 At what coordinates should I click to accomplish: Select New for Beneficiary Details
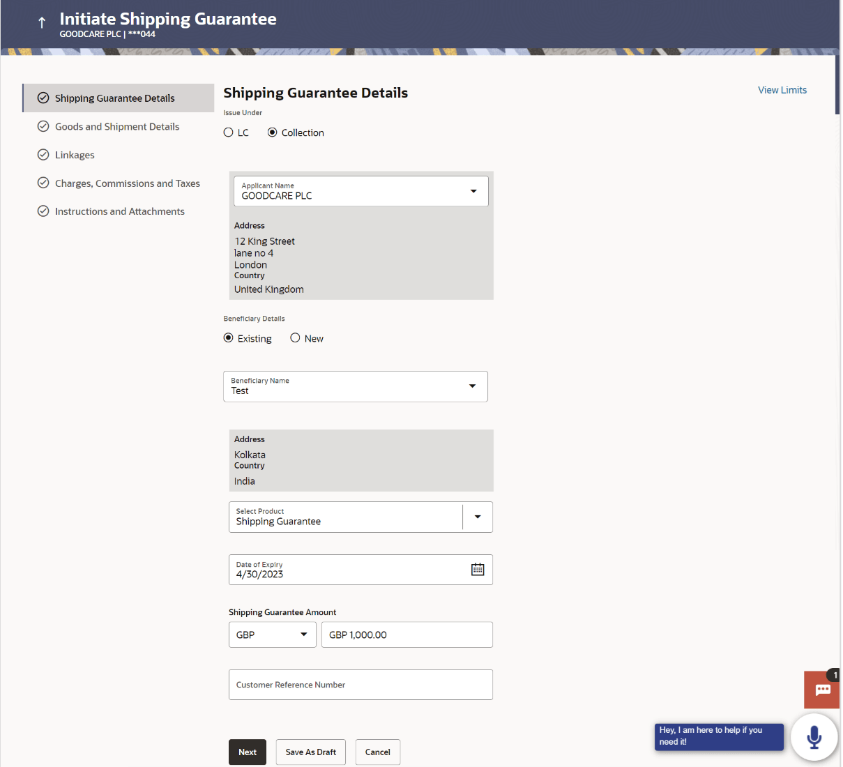coord(295,337)
